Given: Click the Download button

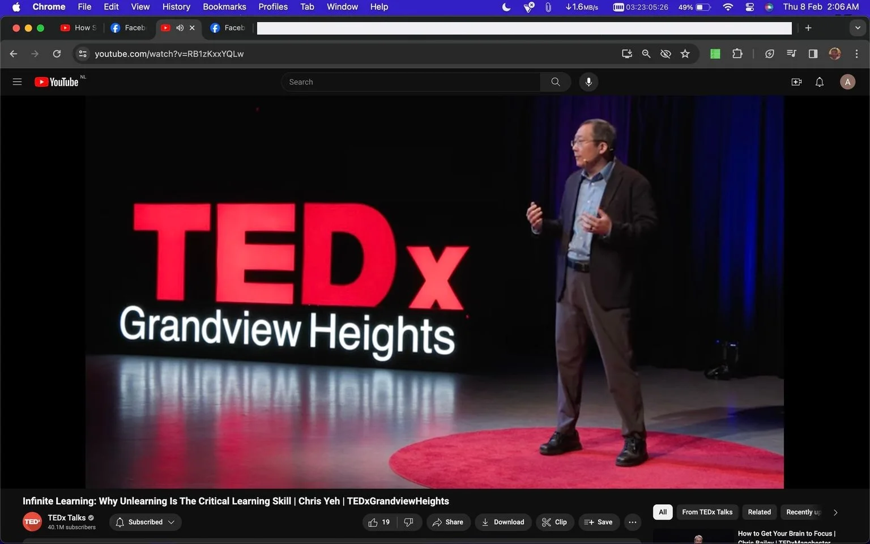Looking at the screenshot, I should [x=503, y=522].
